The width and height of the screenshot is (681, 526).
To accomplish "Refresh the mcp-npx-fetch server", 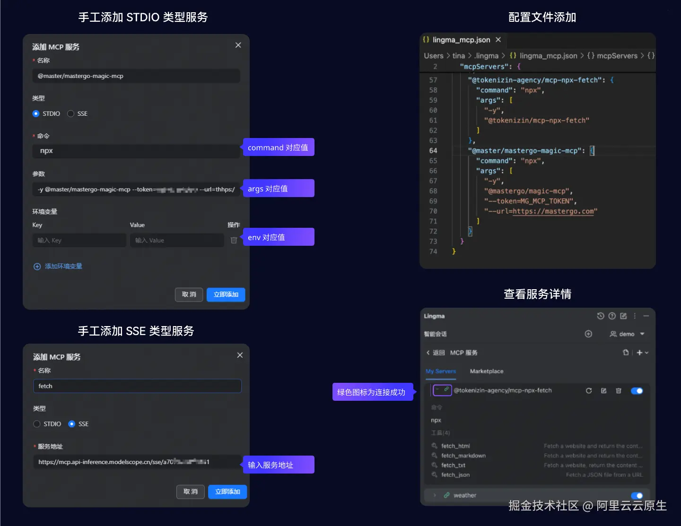I will pos(589,391).
